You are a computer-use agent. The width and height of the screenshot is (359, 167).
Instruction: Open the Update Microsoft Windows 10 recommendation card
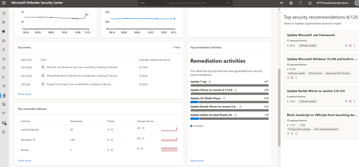pyautogui.click(x=321, y=68)
